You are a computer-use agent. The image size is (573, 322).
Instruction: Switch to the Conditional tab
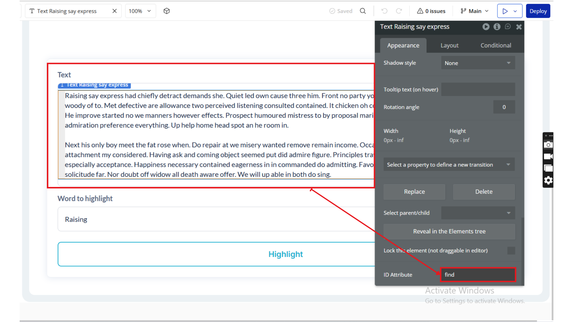tap(496, 46)
